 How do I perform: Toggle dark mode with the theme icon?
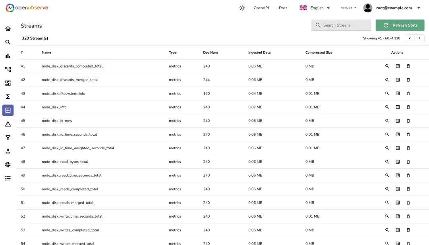[242, 7]
